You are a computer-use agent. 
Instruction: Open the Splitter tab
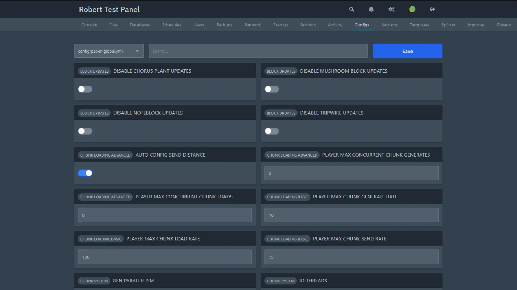(448, 25)
